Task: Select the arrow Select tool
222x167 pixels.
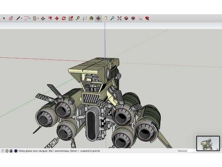Action: click(4, 18)
